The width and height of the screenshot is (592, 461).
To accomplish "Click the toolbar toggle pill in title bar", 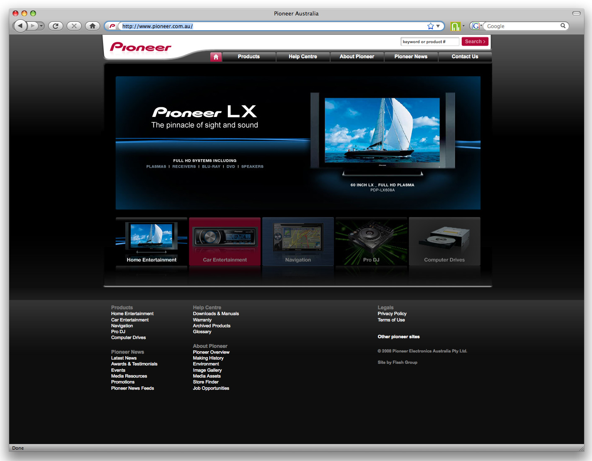I will click(576, 13).
